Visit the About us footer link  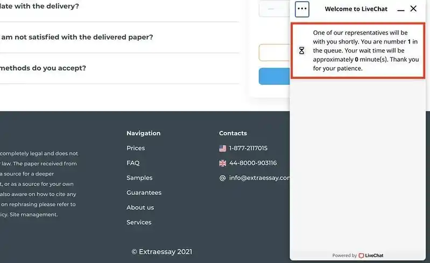[140, 208]
